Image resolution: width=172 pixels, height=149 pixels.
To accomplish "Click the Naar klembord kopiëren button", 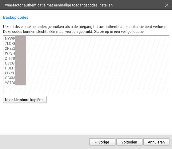I will (x=25, y=100).
